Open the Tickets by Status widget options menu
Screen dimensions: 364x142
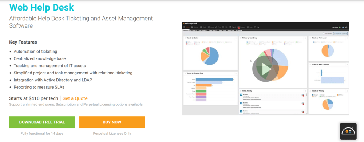tap(236, 38)
